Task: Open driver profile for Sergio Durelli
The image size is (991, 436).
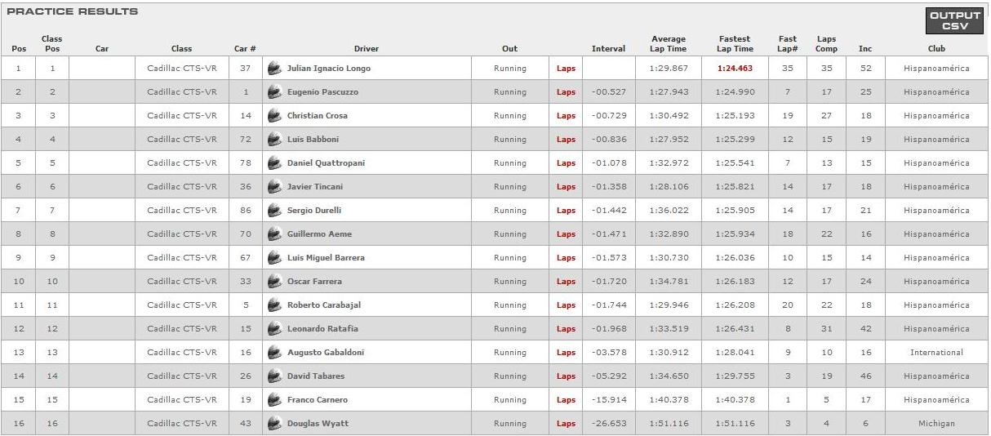Action: [x=314, y=211]
